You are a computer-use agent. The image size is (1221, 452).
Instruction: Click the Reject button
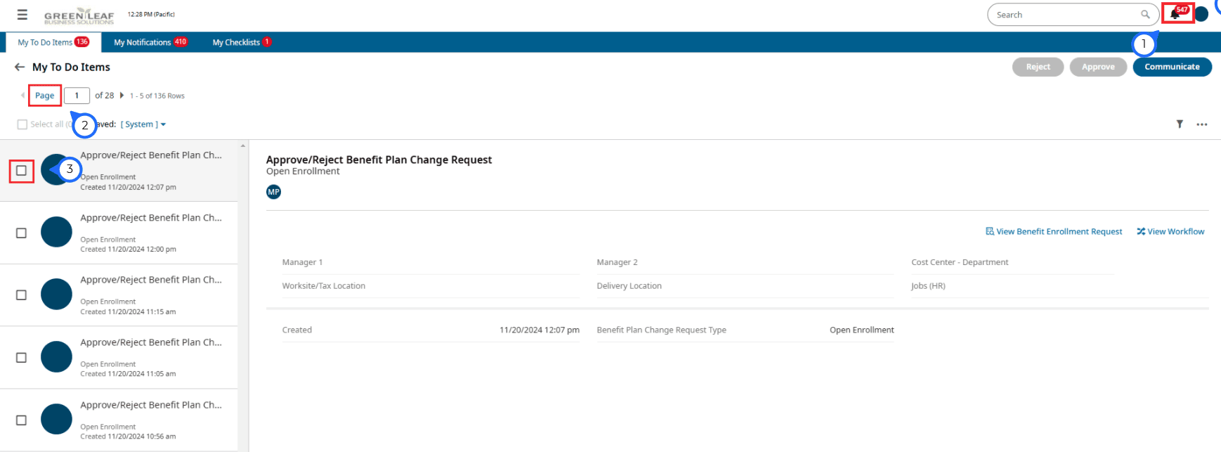click(1038, 67)
